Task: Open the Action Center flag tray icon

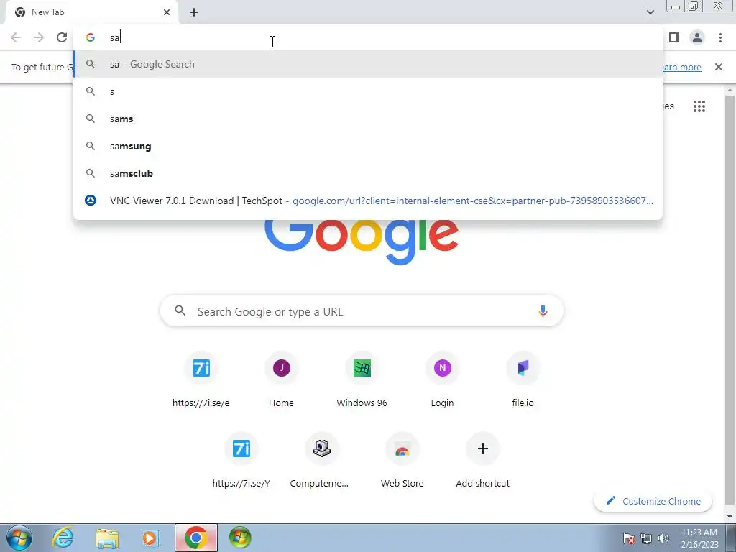Action: pos(628,538)
